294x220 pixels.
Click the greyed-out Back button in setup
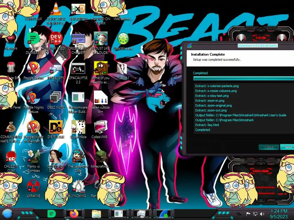[x=269, y=147]
